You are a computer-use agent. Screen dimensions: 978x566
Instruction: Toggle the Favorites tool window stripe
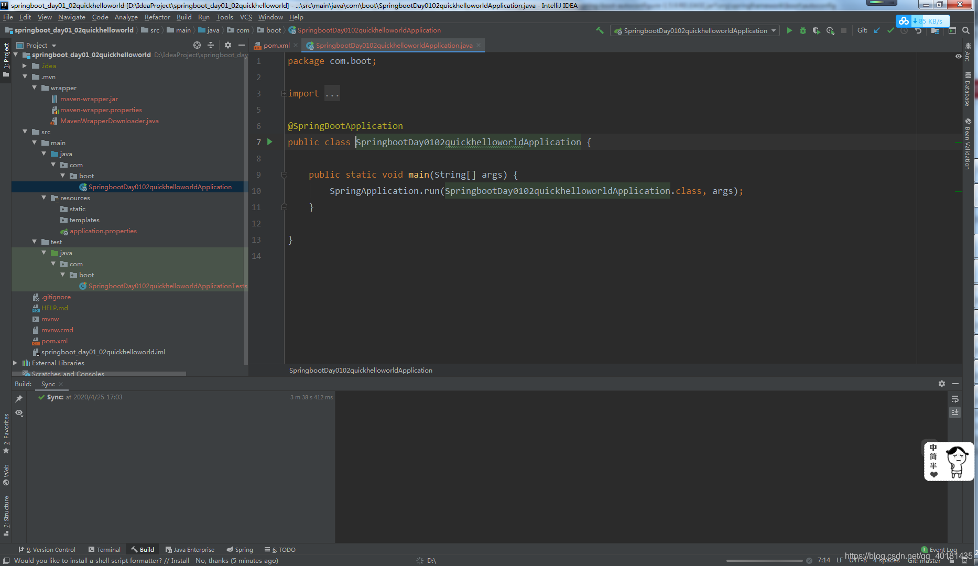click(6, 433)
